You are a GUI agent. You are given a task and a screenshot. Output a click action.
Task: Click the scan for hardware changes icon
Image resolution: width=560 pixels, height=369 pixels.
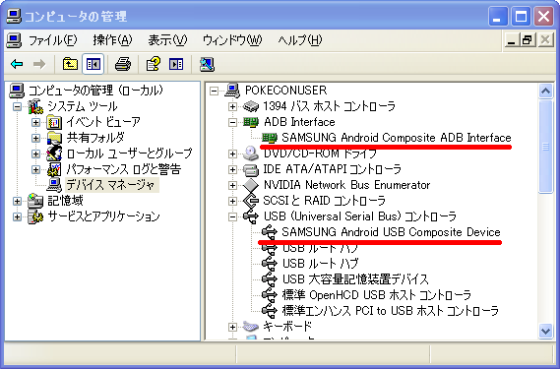207,64
